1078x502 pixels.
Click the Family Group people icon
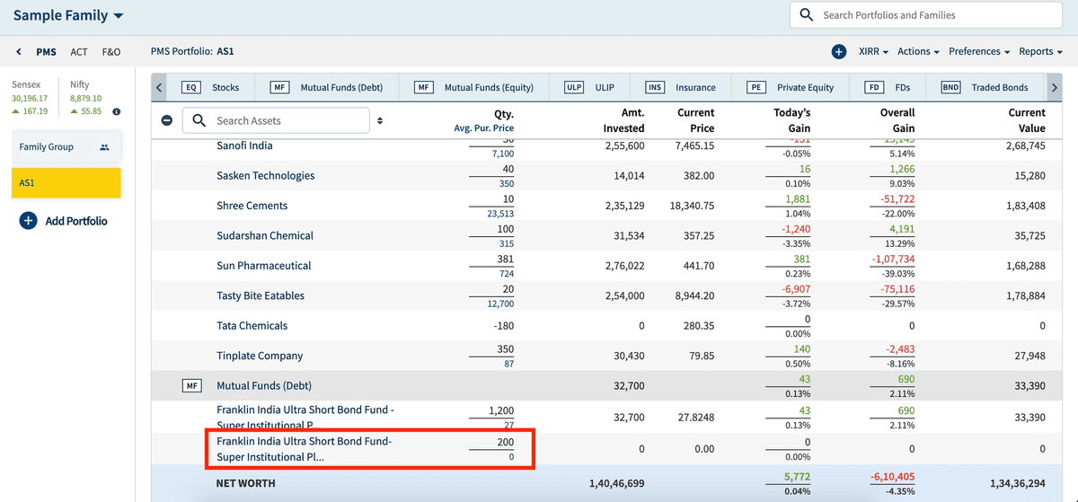[x=104, y=147]
